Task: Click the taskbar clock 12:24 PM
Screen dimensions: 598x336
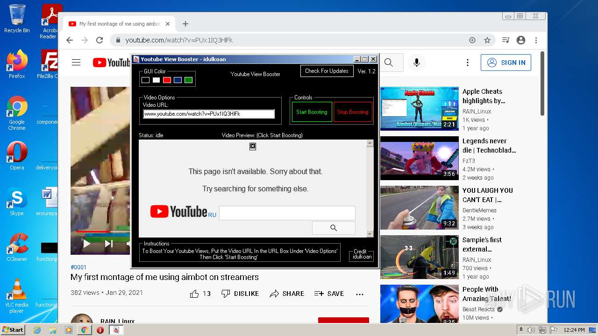Action: tap(574, 330)
